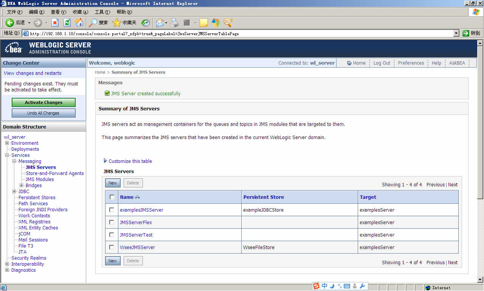Expand the Environment tree node
Screen dimensions: 484x291
(7, 143)
